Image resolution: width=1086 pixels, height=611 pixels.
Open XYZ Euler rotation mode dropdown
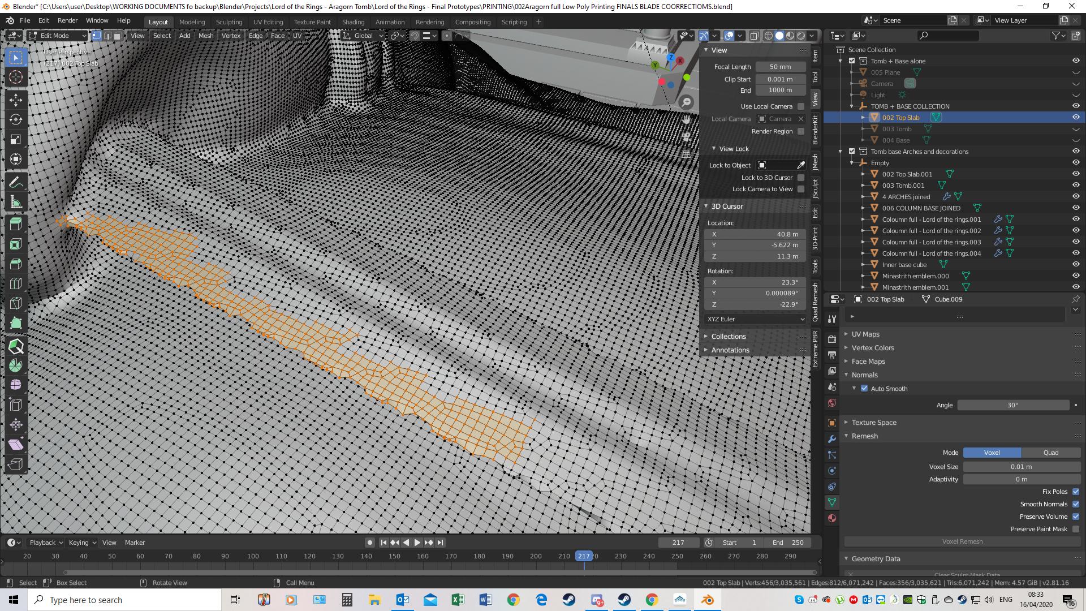755,319
